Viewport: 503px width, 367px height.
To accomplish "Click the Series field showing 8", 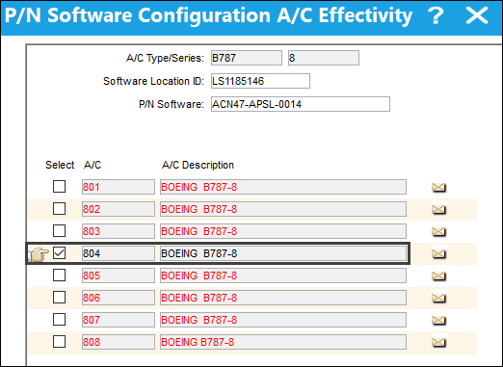I will coord(324,58).
